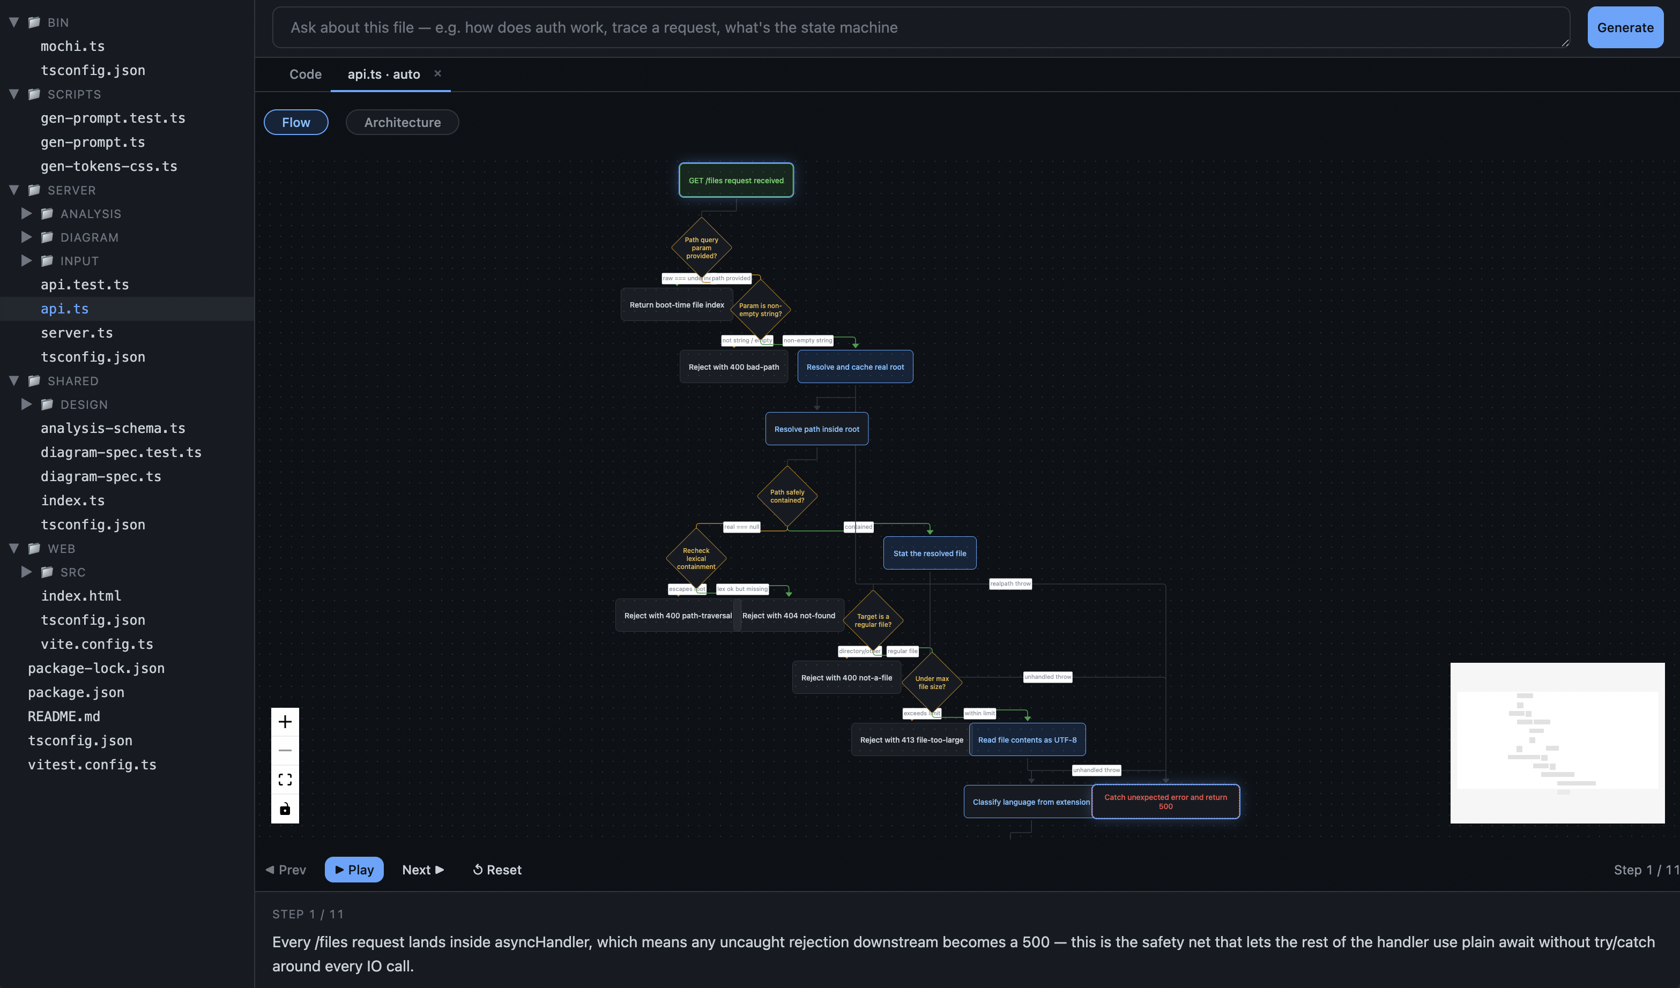Click the SERVER folder icon

34,191
